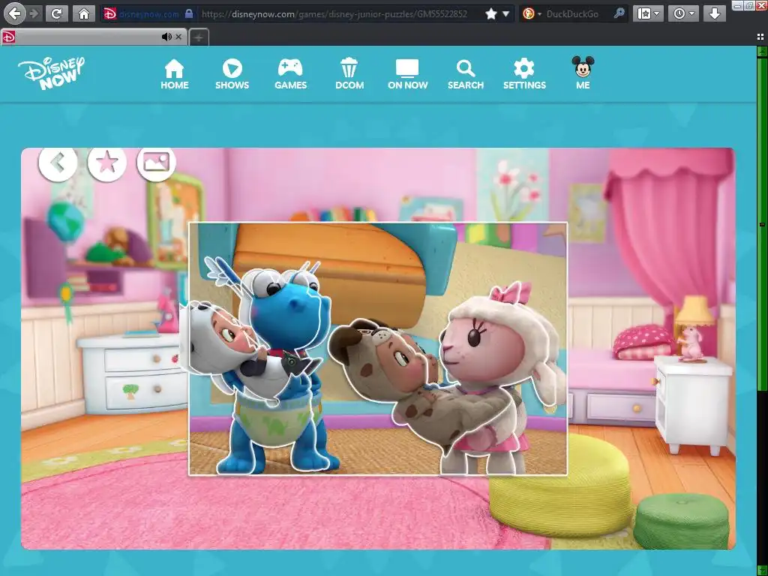Screen dimensions: 768x576
Task: Expand the address bar history dropdown arrow
Action: pyautogui.click(x=506, y=13)
